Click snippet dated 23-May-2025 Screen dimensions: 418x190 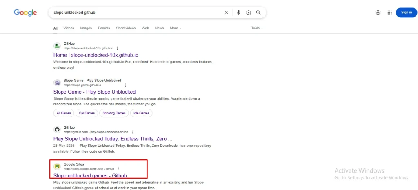[x=132, y=149]
